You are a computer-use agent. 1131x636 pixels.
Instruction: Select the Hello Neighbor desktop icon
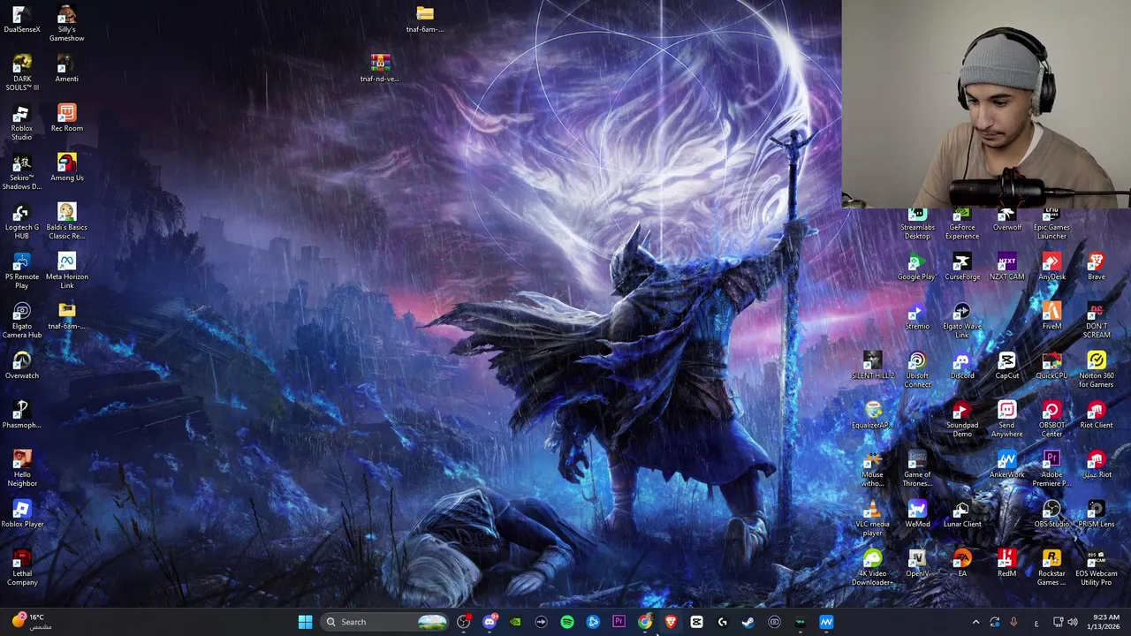pos(22,469)
